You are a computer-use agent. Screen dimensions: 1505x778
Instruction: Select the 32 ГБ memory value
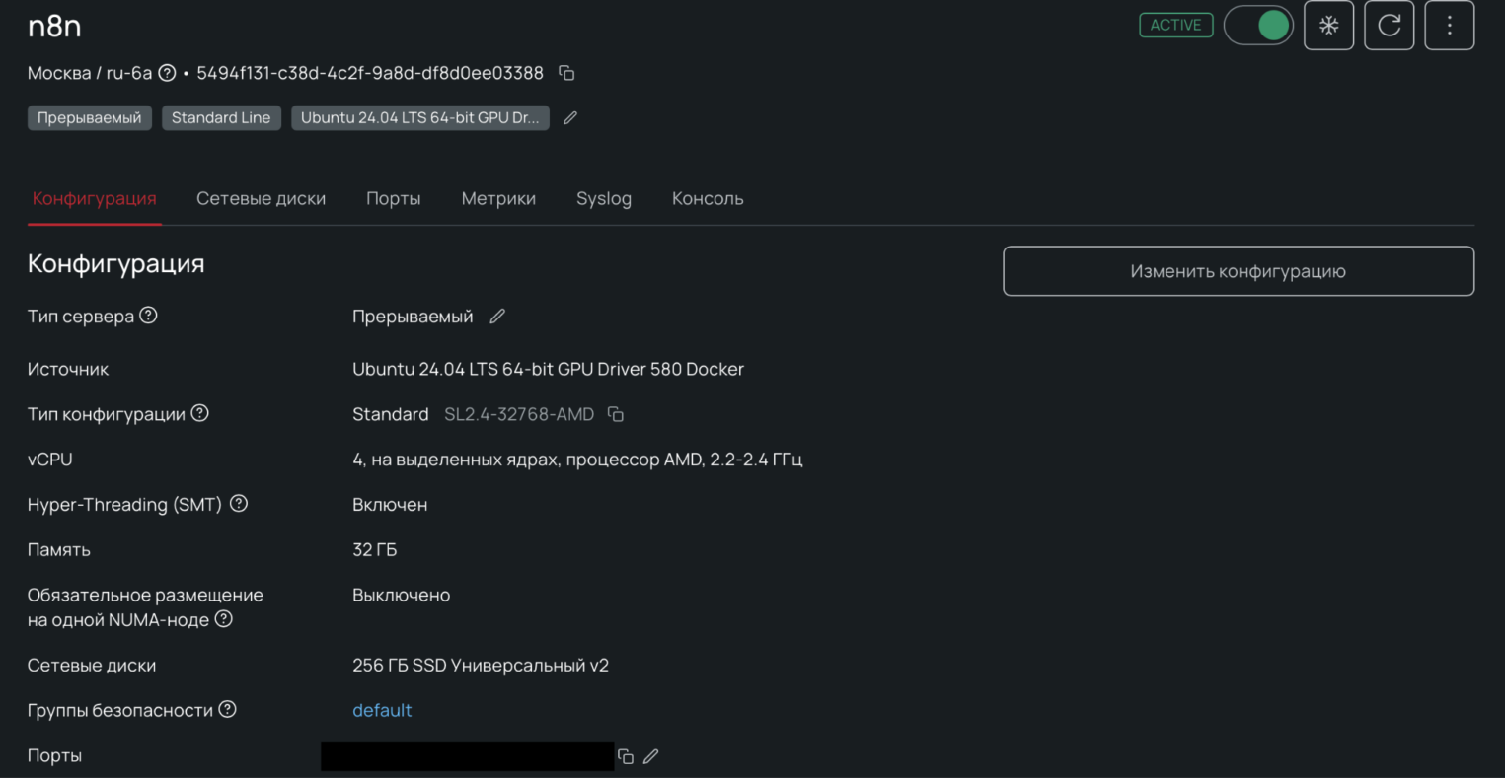click(x=375, y=550)
